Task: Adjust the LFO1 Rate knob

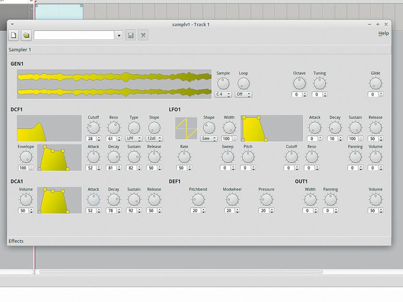Action: 184,157
